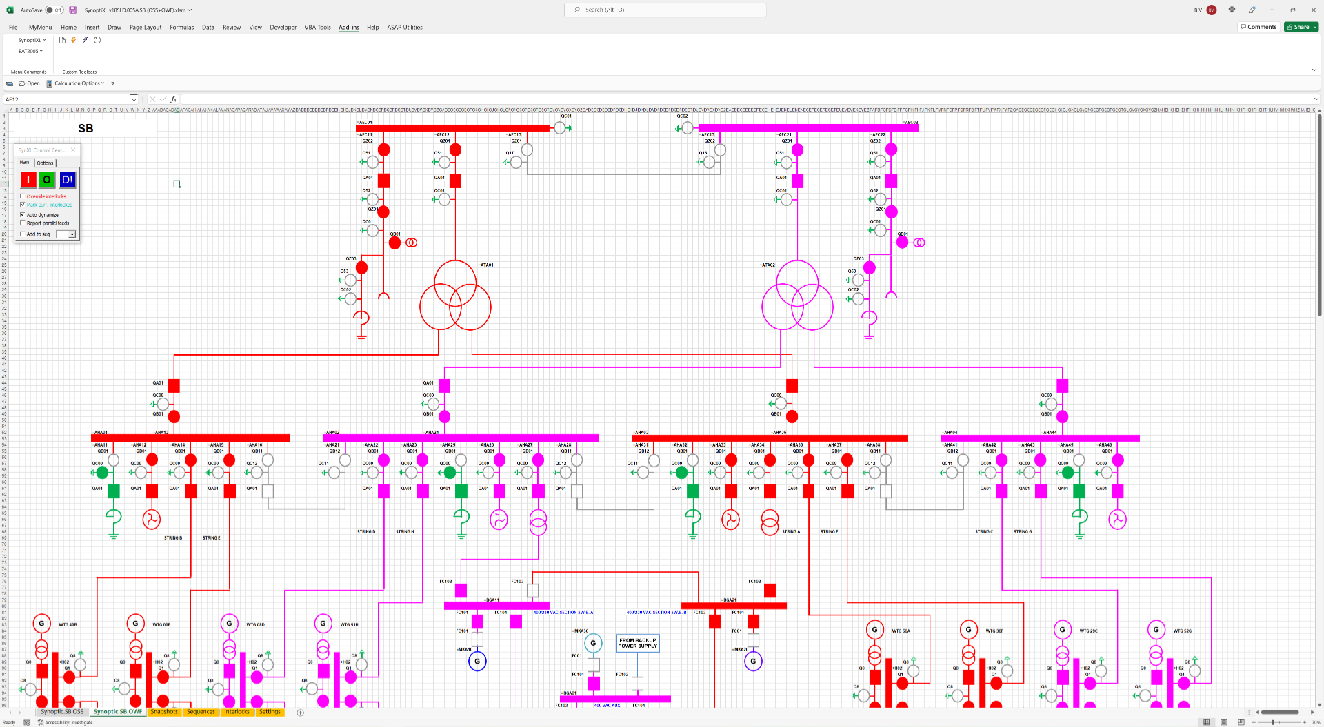Image resolution: width=1324 pixels, height=727 pixels.
Task: Open the file name dropdown in title bar
Action: click(190, 10)
